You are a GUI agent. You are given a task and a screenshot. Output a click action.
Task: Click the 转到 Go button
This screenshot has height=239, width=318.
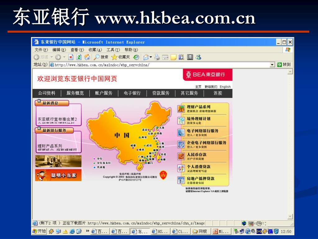tap(284, 65)
